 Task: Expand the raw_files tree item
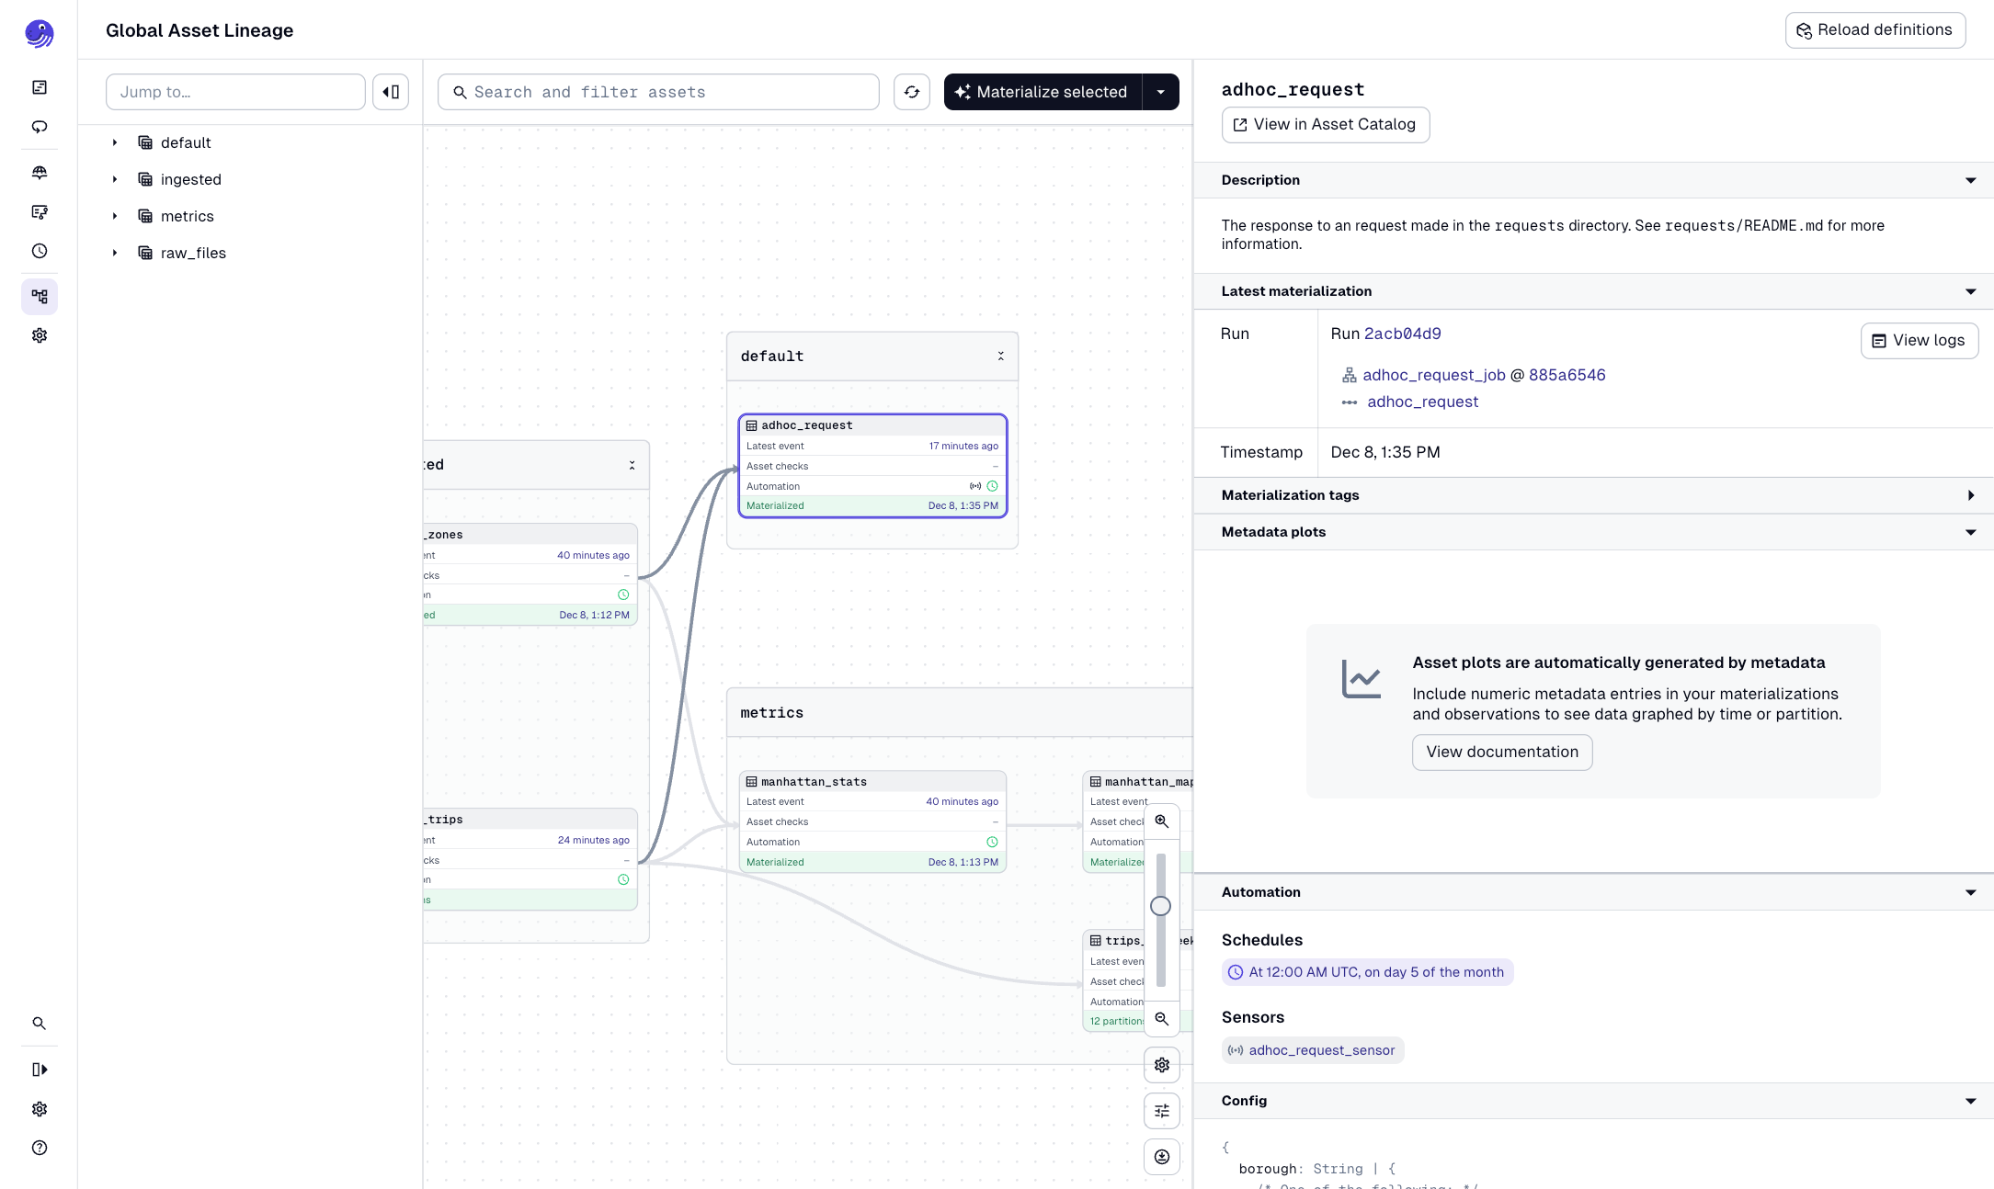tap(115, 253)
